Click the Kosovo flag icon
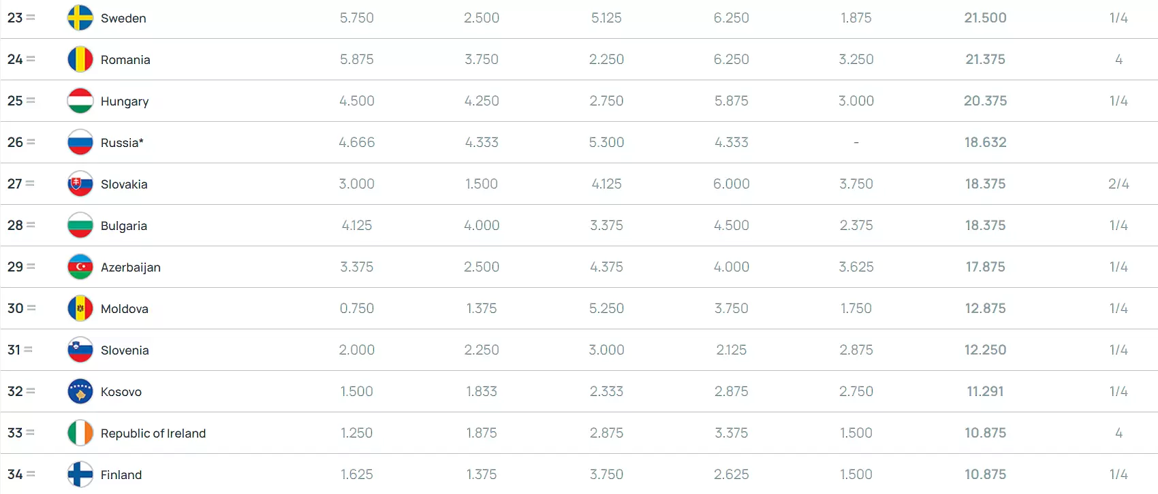Viewport: 1158px width, 494px height. 80,391
